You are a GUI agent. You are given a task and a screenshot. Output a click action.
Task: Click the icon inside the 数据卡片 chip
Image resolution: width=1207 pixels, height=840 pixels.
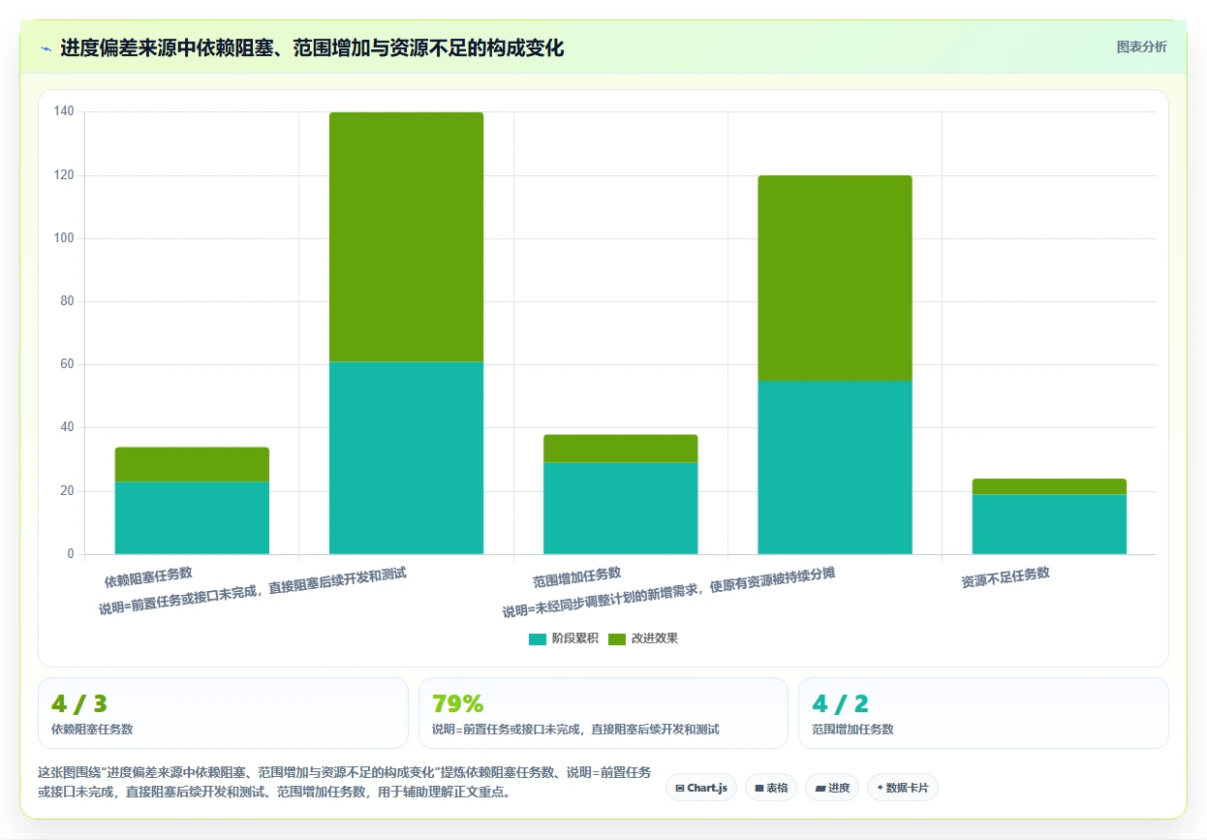click(x=881, y=788)
